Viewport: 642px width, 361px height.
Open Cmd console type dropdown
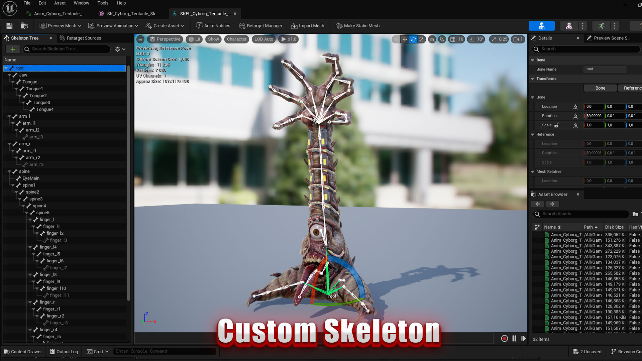[x=98, y=351]
